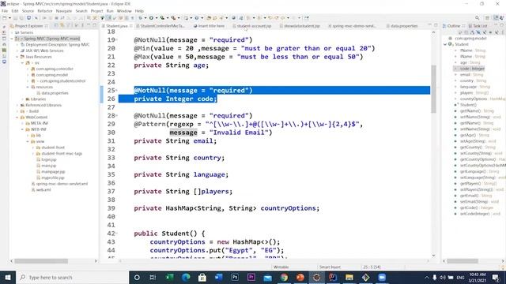The height and width of the screenshot is (284, 506).
Task: Open Google Chrome from the taskbar
Action: point(284,277)
